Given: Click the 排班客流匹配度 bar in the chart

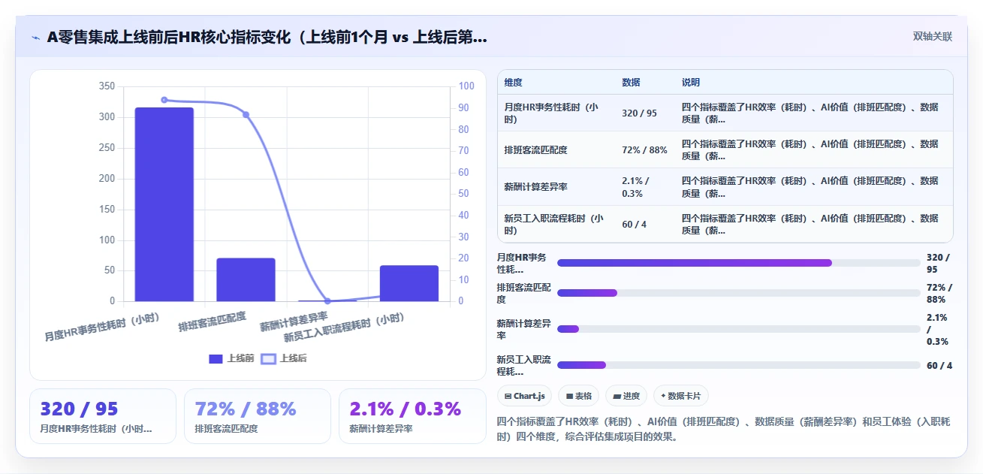Looking at the screenshot, I should pyautogui.click(x=246, y=279).
